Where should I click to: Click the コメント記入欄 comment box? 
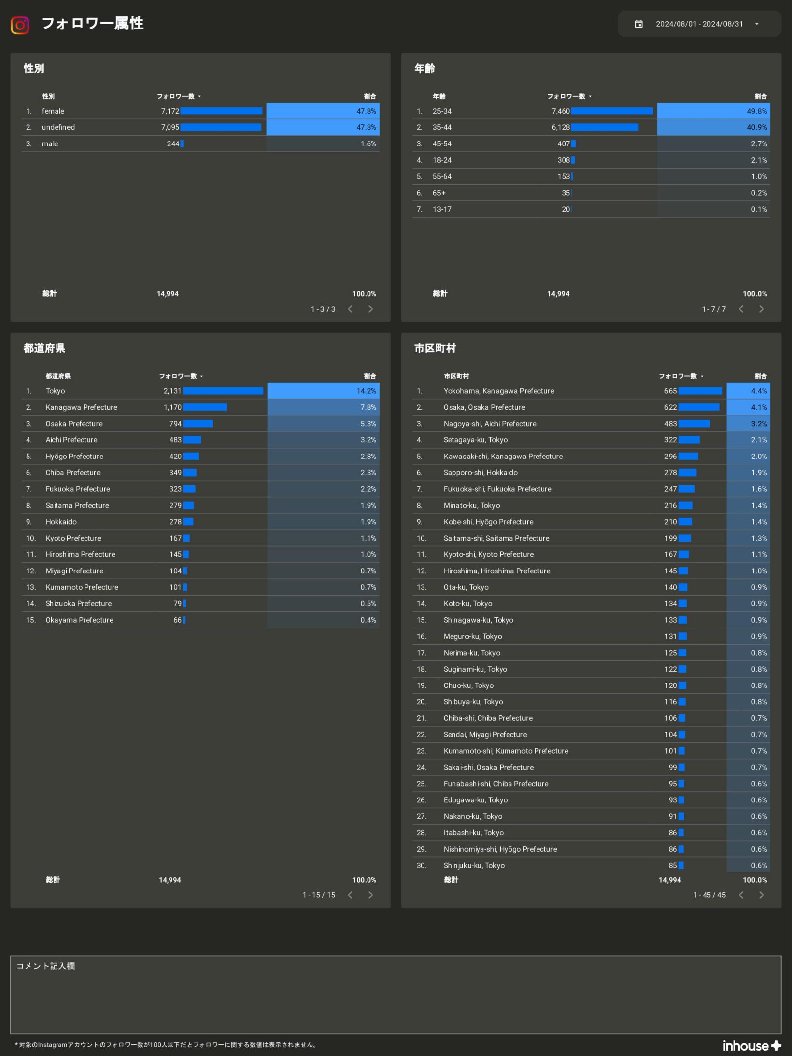[396, 995]
